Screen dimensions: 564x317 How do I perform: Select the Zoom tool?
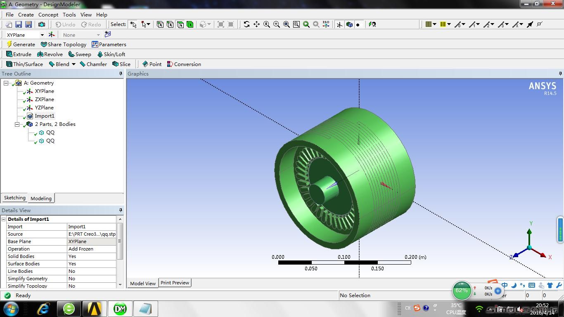click(x=266, y=24)
